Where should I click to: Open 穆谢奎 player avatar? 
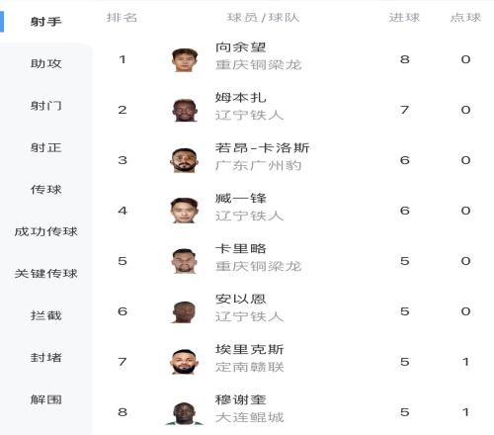pos(185,413)
